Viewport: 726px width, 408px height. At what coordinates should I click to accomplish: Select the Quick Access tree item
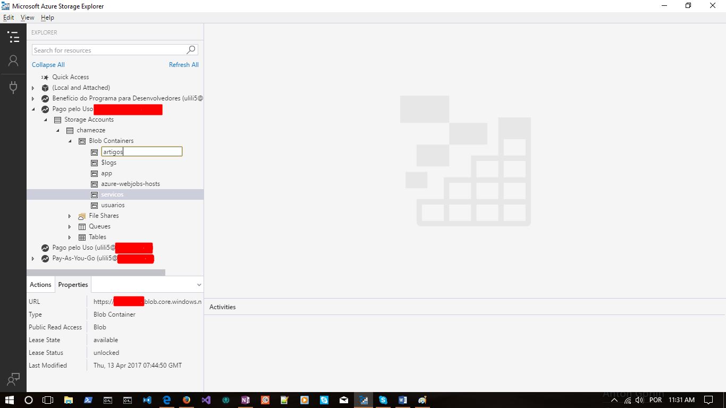click(71, 77)
